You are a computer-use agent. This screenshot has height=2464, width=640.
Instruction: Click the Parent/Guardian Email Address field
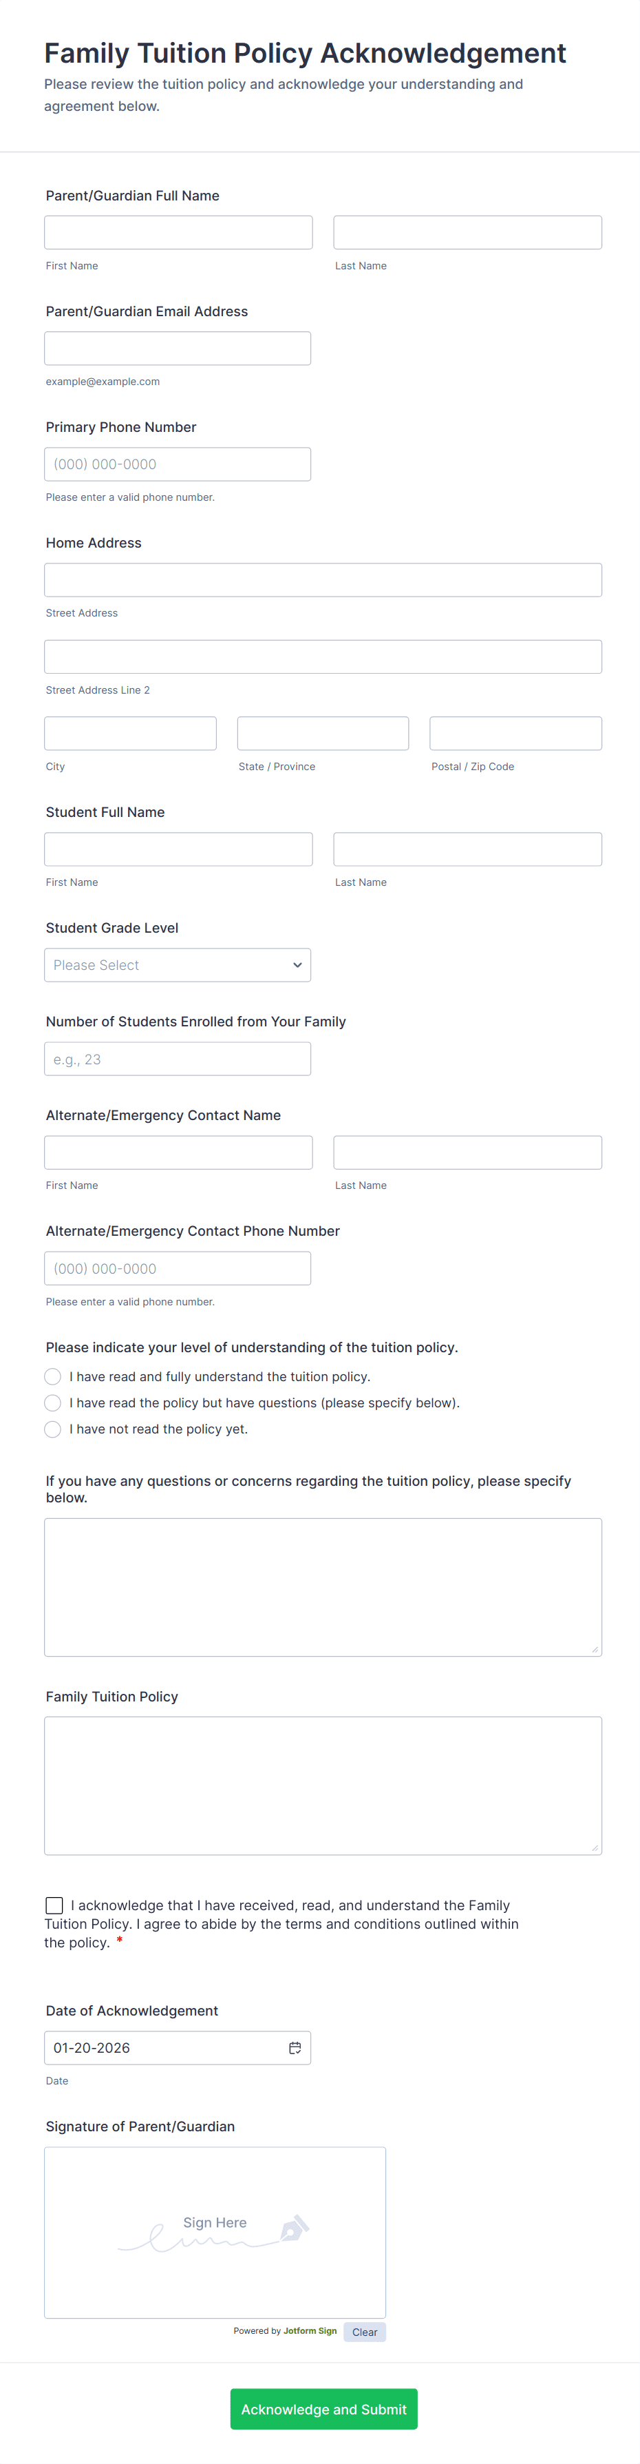coord(178,347)
